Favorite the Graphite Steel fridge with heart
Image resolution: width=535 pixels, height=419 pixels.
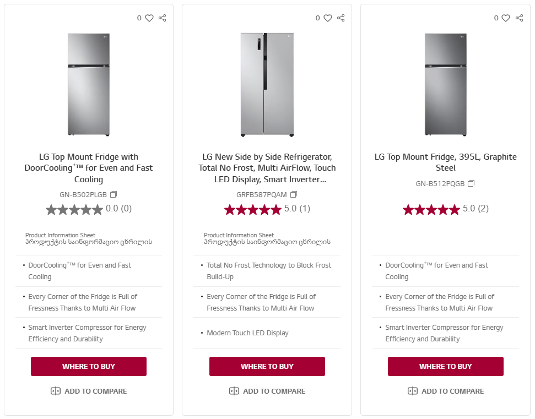coord(506,18)
